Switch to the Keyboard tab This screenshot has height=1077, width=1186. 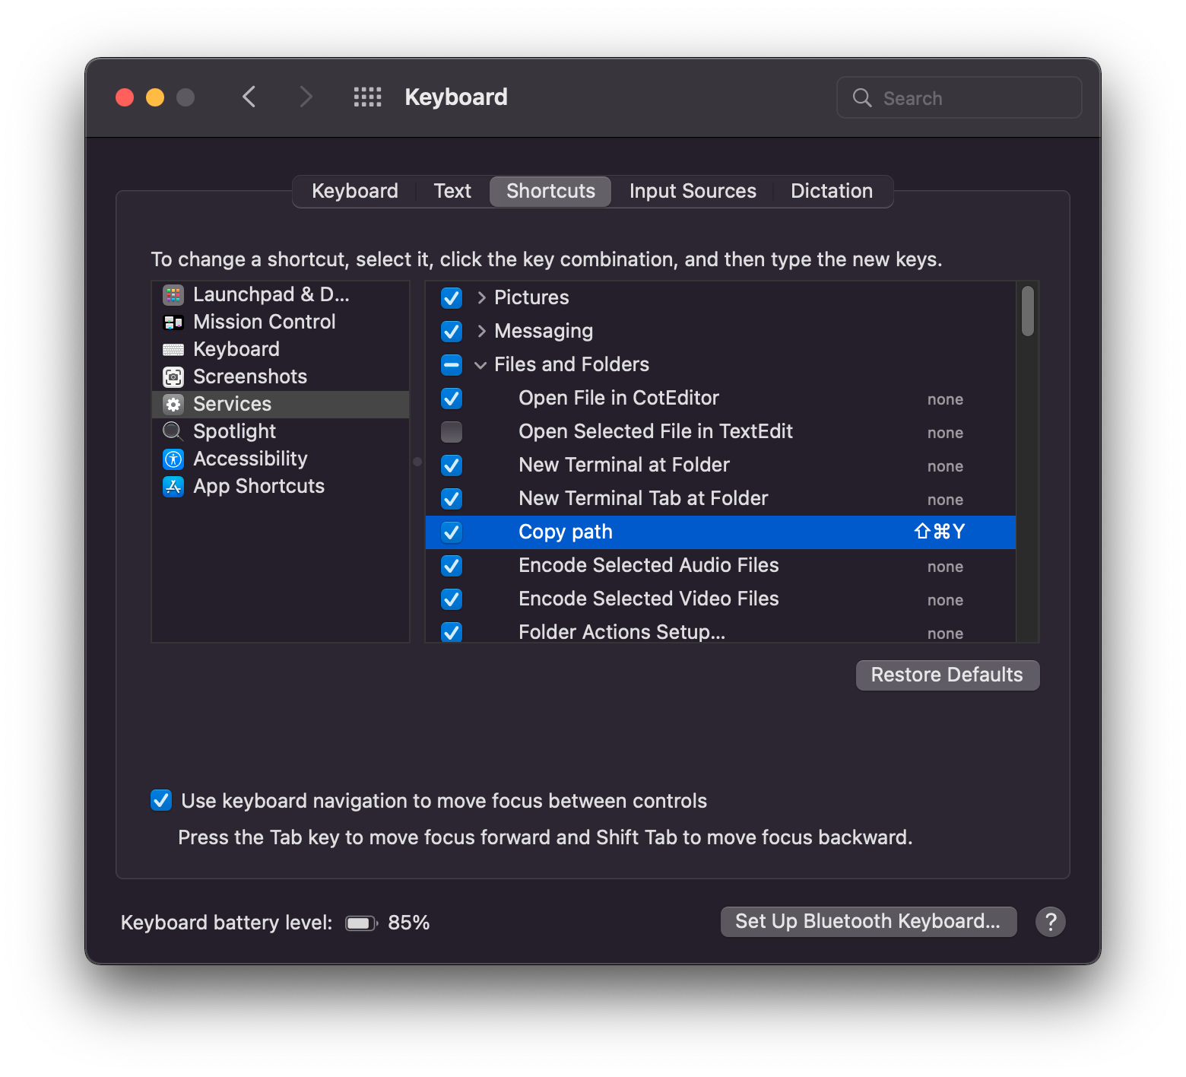pyautogui.click(x=355, y=191)
